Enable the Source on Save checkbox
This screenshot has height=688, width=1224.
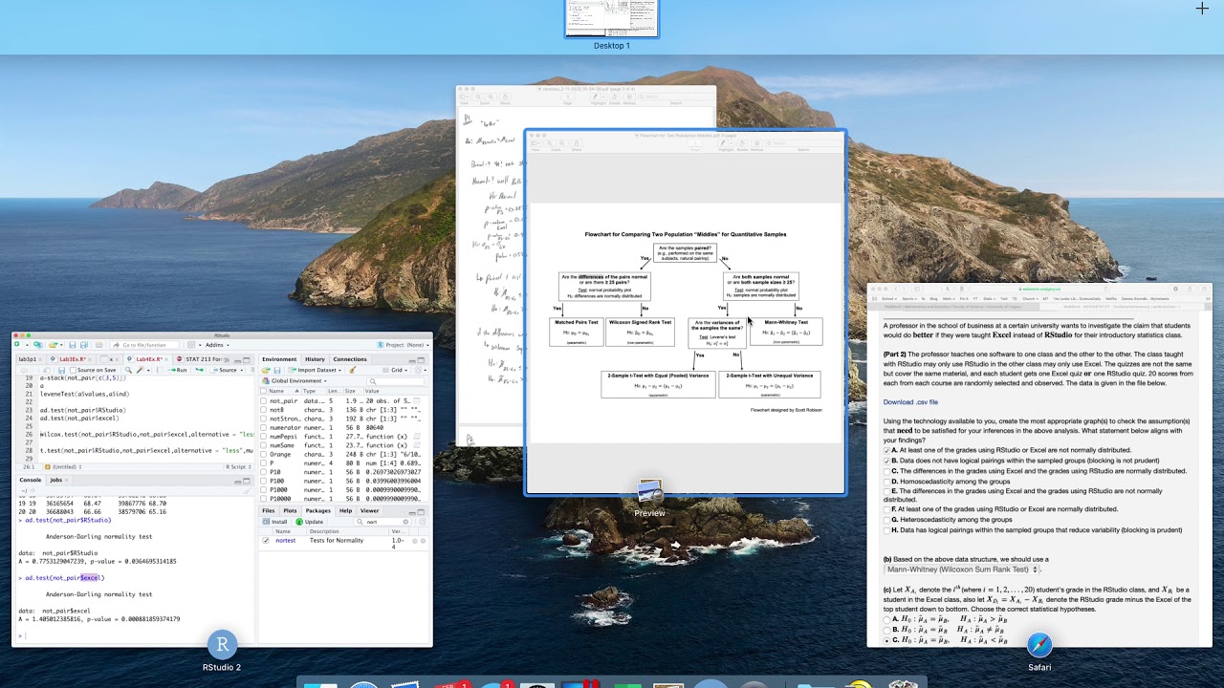point(74,370)
